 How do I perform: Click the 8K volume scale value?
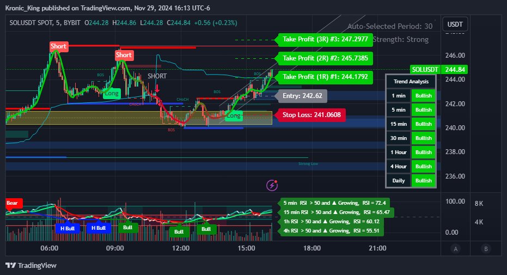pos(479,204)
